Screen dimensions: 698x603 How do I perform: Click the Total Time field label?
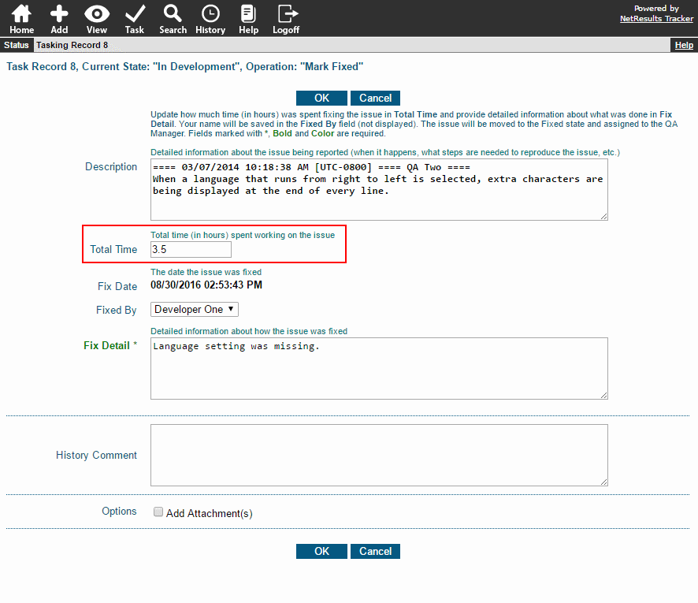113,249
